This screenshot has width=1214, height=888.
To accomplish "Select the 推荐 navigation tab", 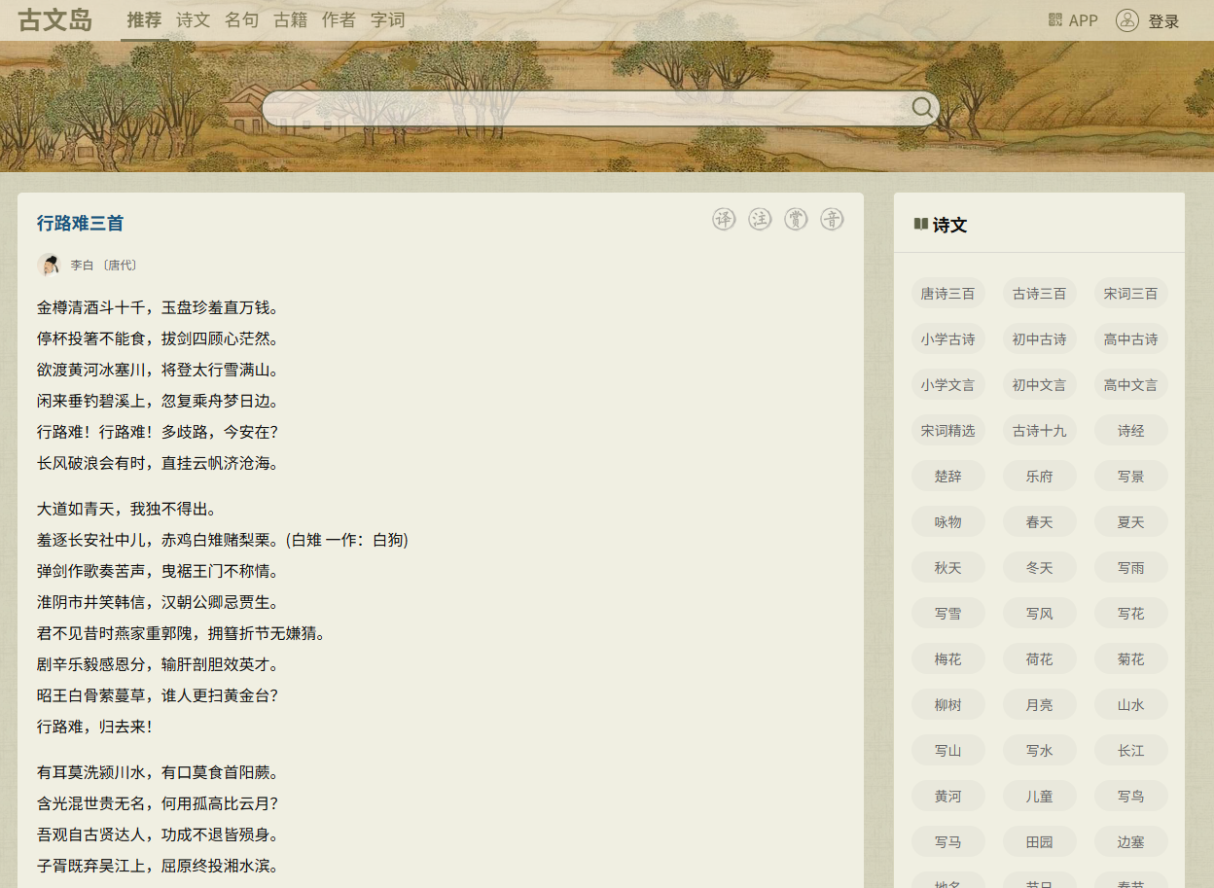I will 144,20.
